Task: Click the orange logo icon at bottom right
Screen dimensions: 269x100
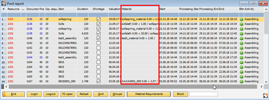Action: tap(265, 96)
